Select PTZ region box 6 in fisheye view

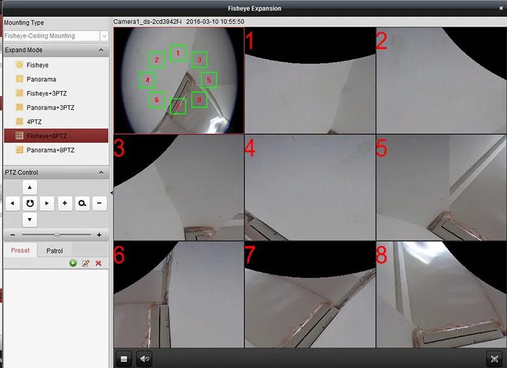(157, 100)
